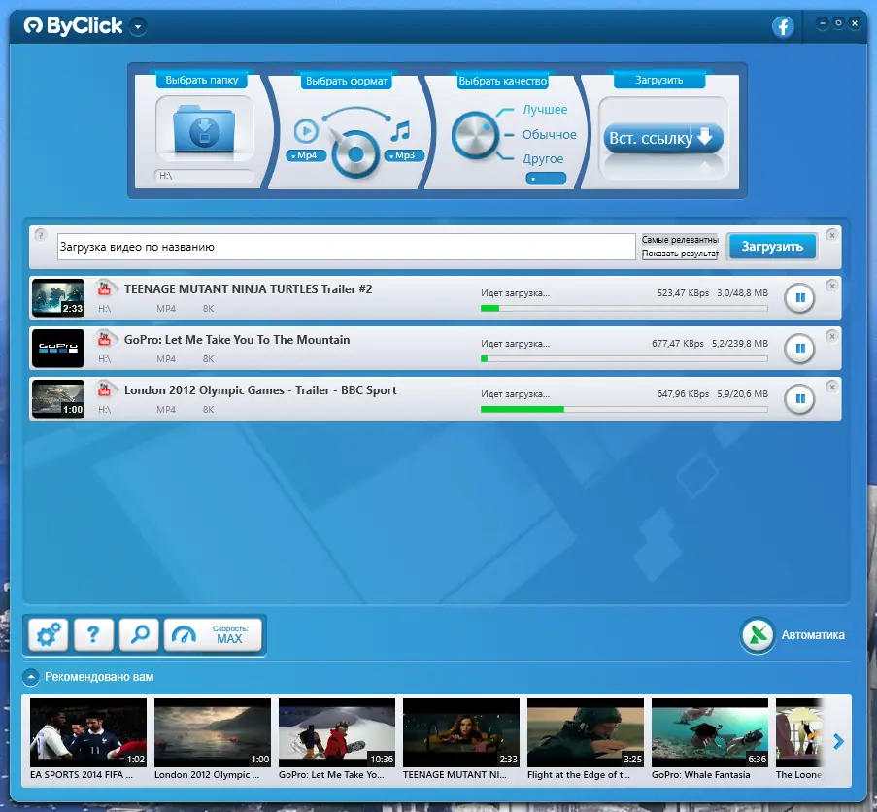This screenshot has height=812, width=877.
Task: Open the Самые релевантны sort dropdown
Action: (680, 239)
